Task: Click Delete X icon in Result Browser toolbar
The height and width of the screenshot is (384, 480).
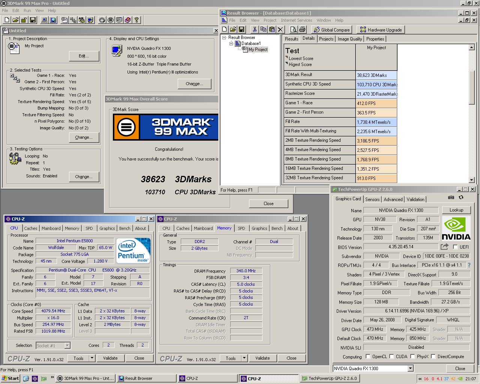Action: point(280,29)
